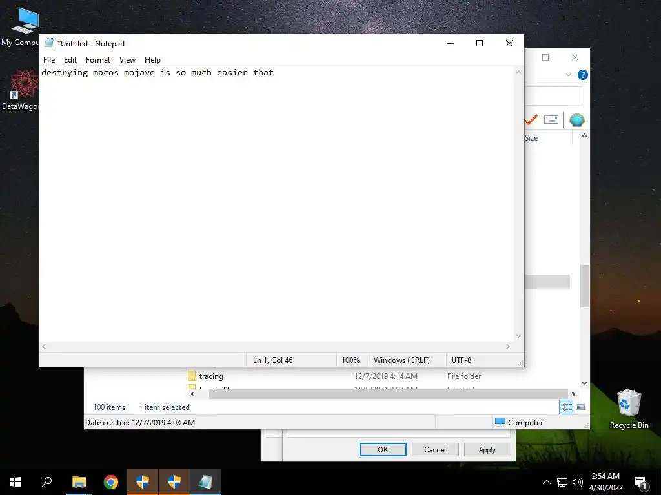
Task: Open the My Computer desktop icon
Action: (20, 27)
